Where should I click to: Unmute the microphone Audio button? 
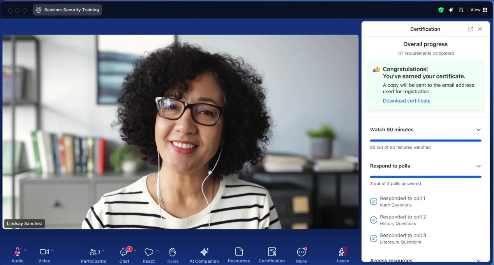click(x=18, y=255)
